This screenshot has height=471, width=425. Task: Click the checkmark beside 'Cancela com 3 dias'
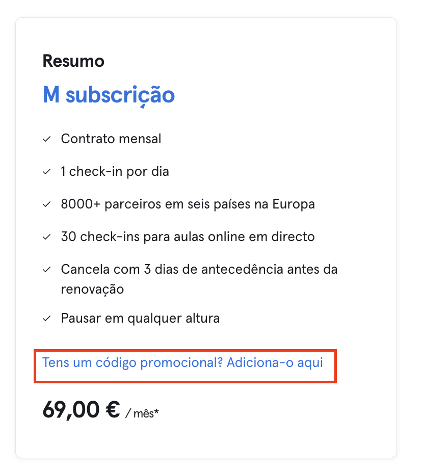(46, 270)
